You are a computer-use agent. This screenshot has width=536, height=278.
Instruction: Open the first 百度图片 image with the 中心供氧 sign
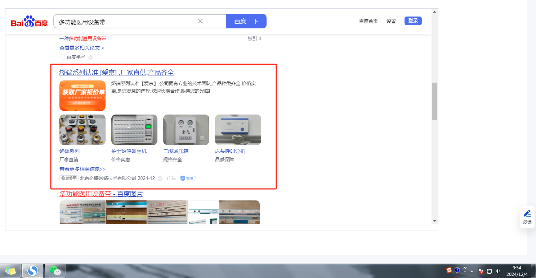coord(82,212)
